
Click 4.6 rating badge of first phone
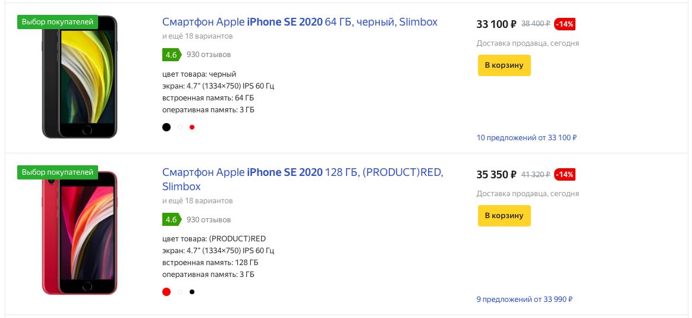(x=172, y=55)
